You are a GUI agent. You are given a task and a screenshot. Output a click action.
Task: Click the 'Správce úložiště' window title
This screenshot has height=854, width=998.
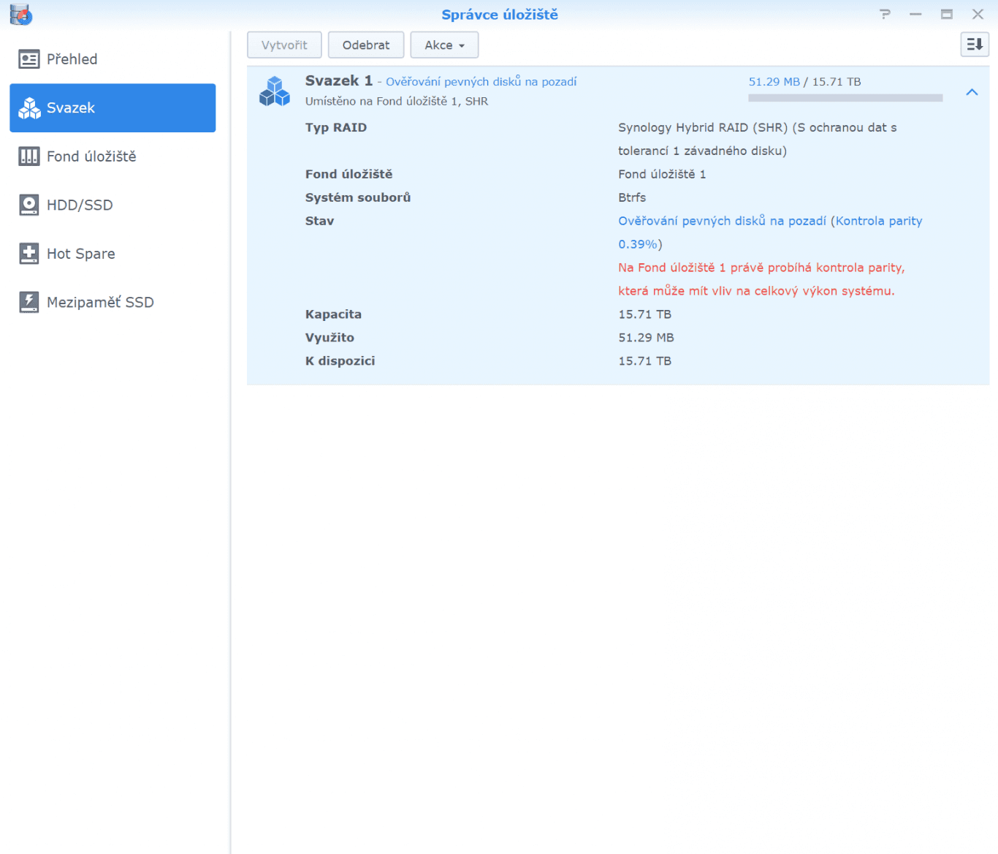pyautogui.click(x=500, y=15)
